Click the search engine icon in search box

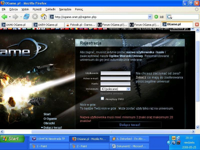click(x=169, y=17)
